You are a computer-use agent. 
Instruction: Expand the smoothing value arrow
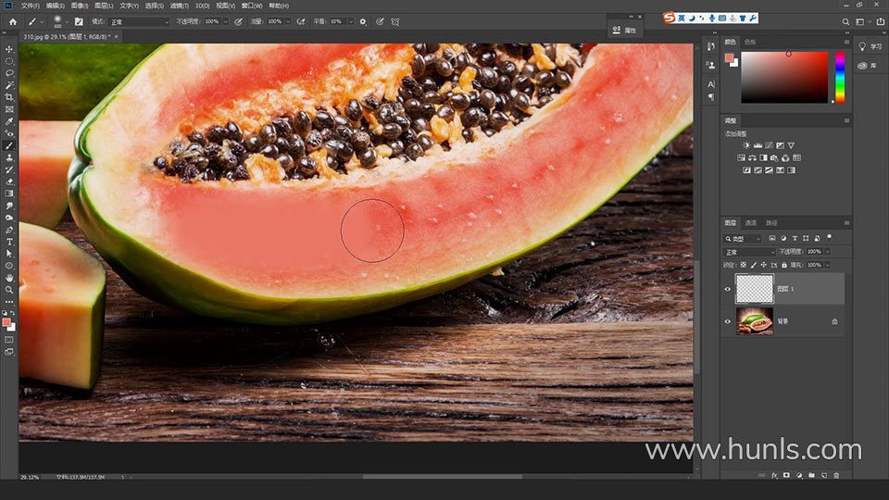[x=350, y=21]
